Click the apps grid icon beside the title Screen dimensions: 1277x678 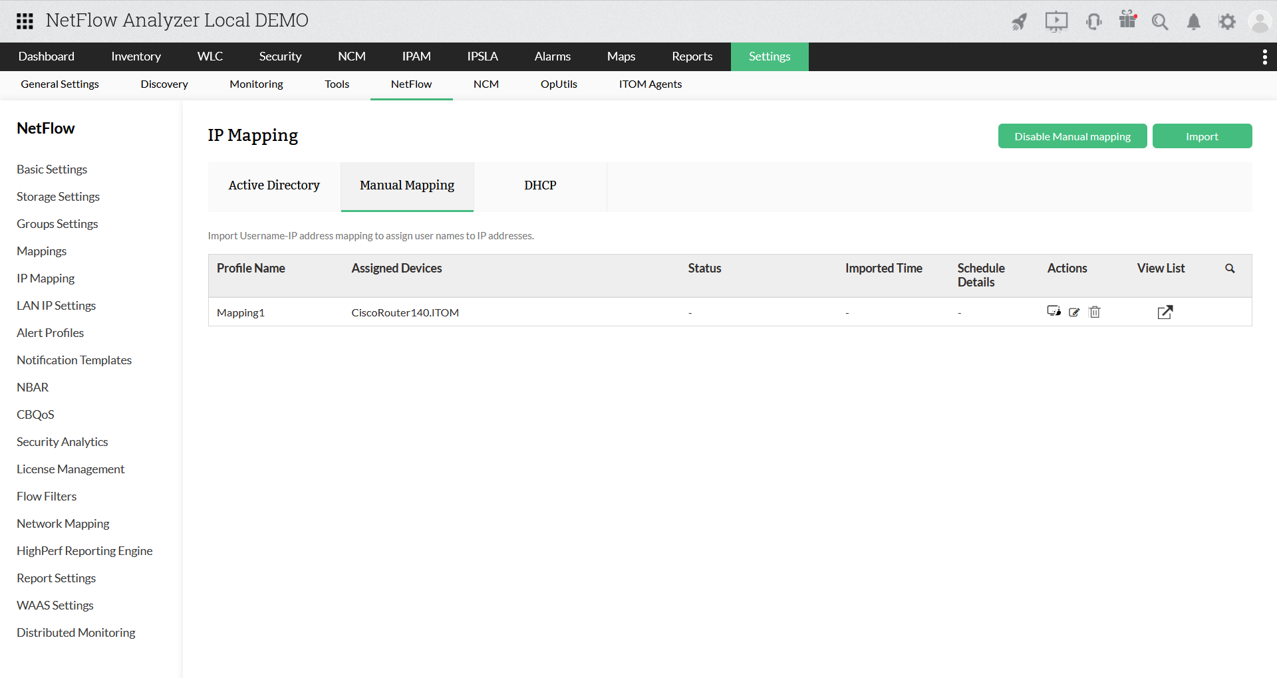click(x=25, y=21)
